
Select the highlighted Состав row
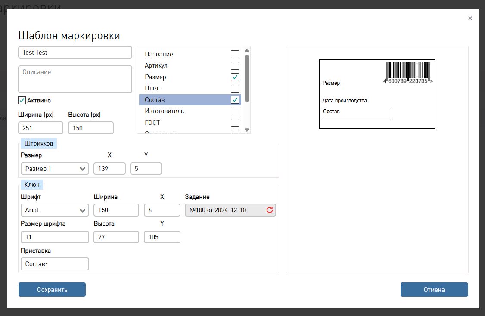click(x=190, y=100)
